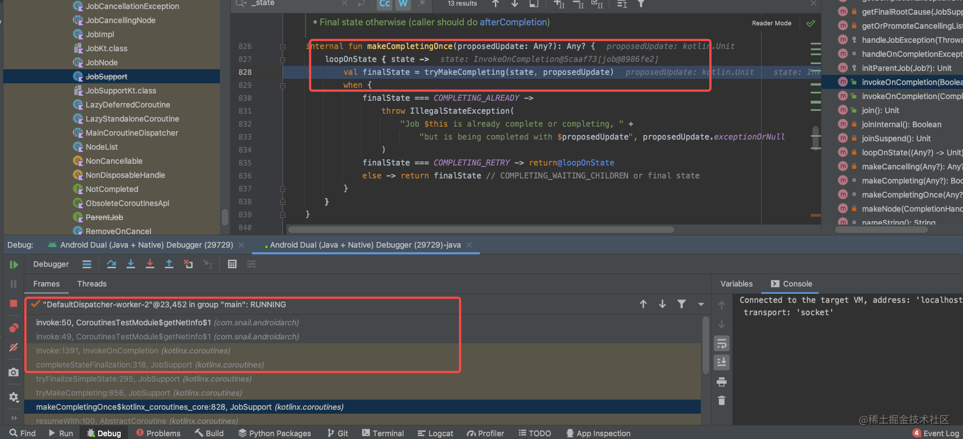The width and height of the screenshot is (963, 439).
Task: Toggle Match Case Cc in search bar
Action: pyautogui.click(x=385, y=4)
